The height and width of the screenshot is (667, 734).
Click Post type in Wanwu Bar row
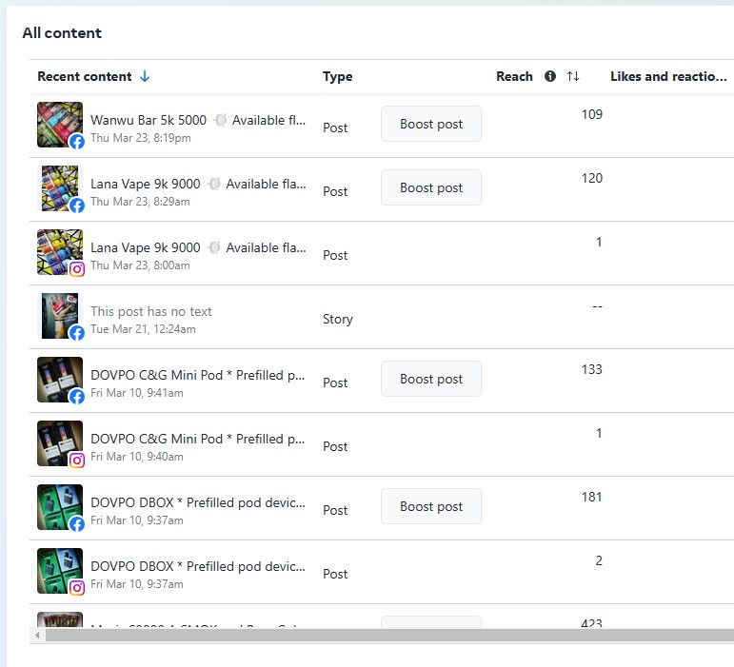coord(335,128)
